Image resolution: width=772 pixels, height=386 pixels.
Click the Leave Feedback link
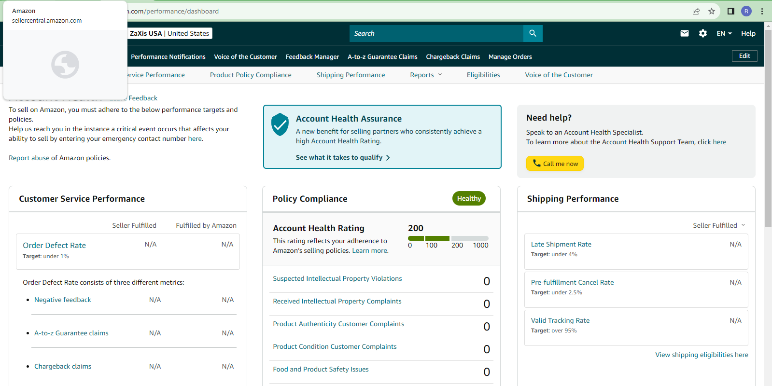click(x=134, y=98)
